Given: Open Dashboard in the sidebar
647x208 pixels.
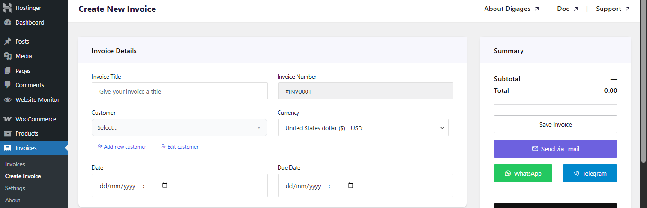Looking at the screenshot, I should [x=34, y=22].
